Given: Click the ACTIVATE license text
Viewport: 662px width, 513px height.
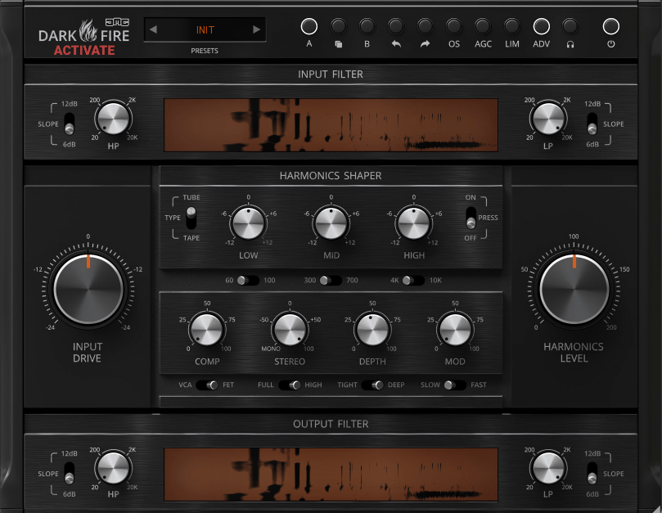Looking at the screenshot, I should pyautogui.click(x=84, y=50).
